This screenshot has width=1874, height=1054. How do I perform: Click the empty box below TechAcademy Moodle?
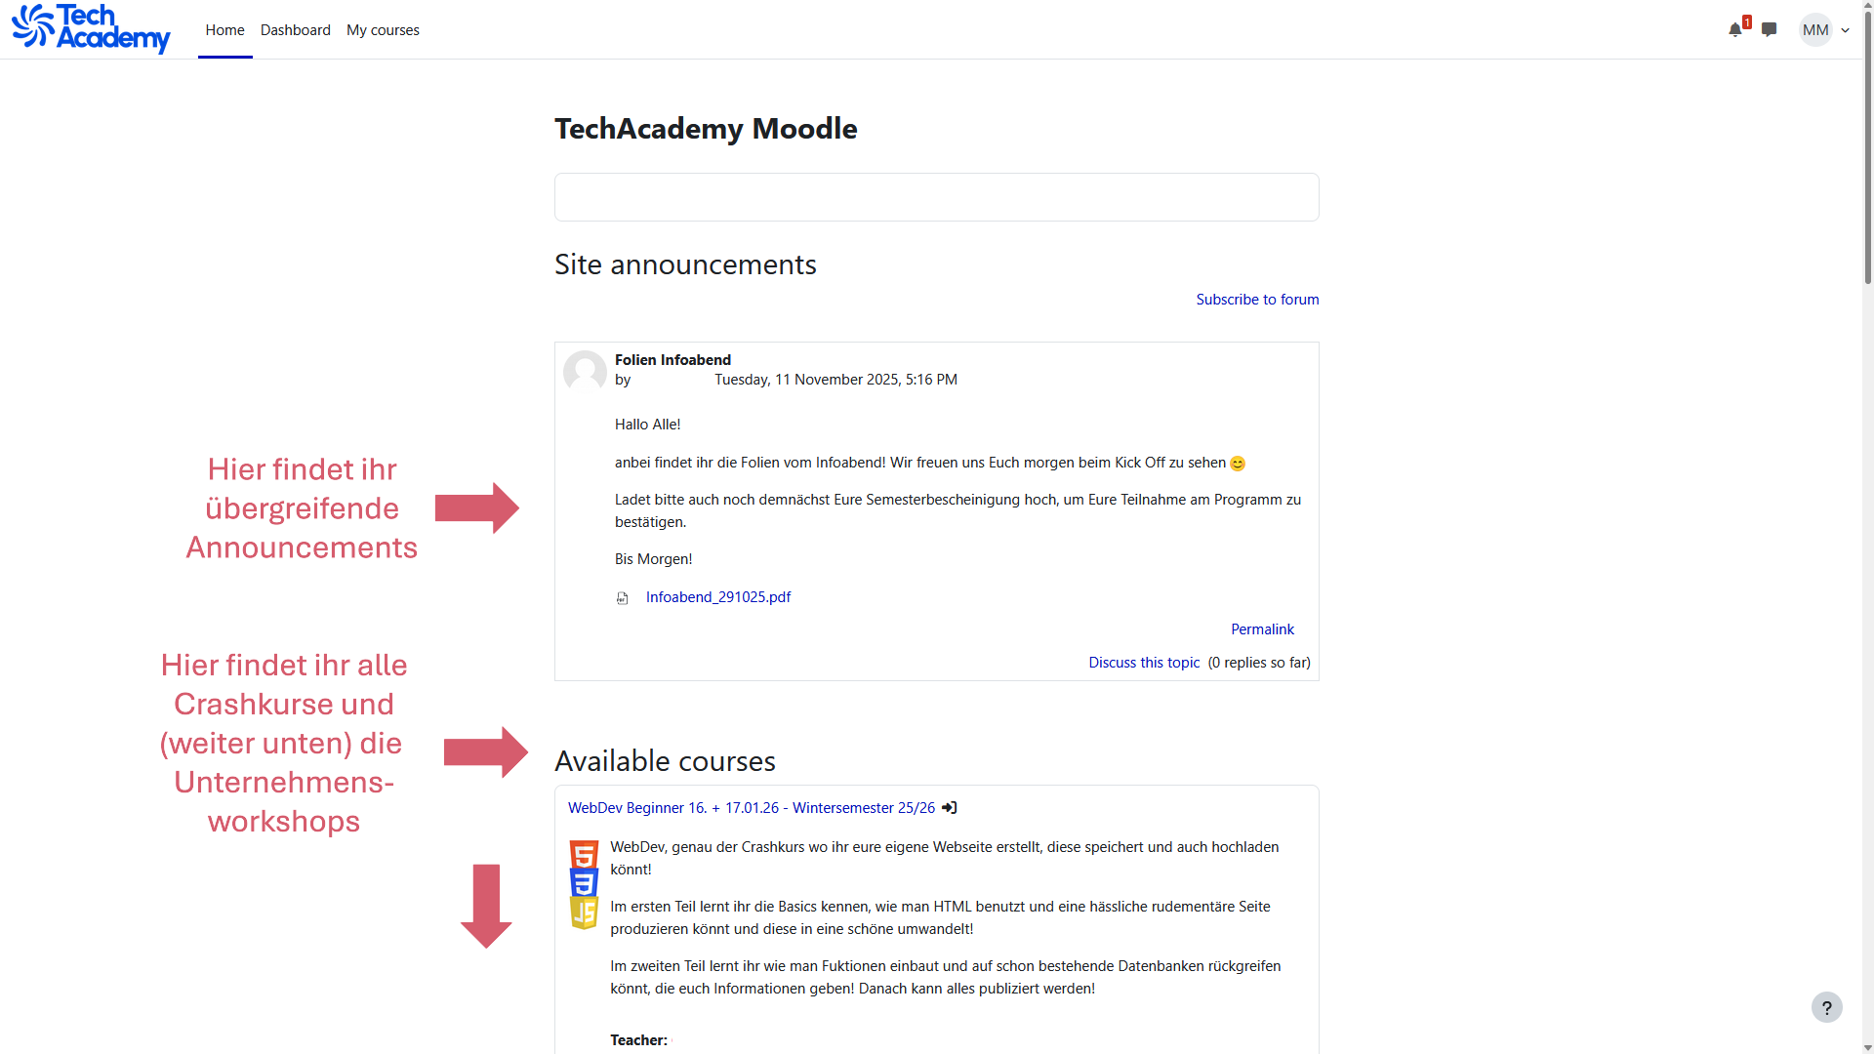click(936, 197)
